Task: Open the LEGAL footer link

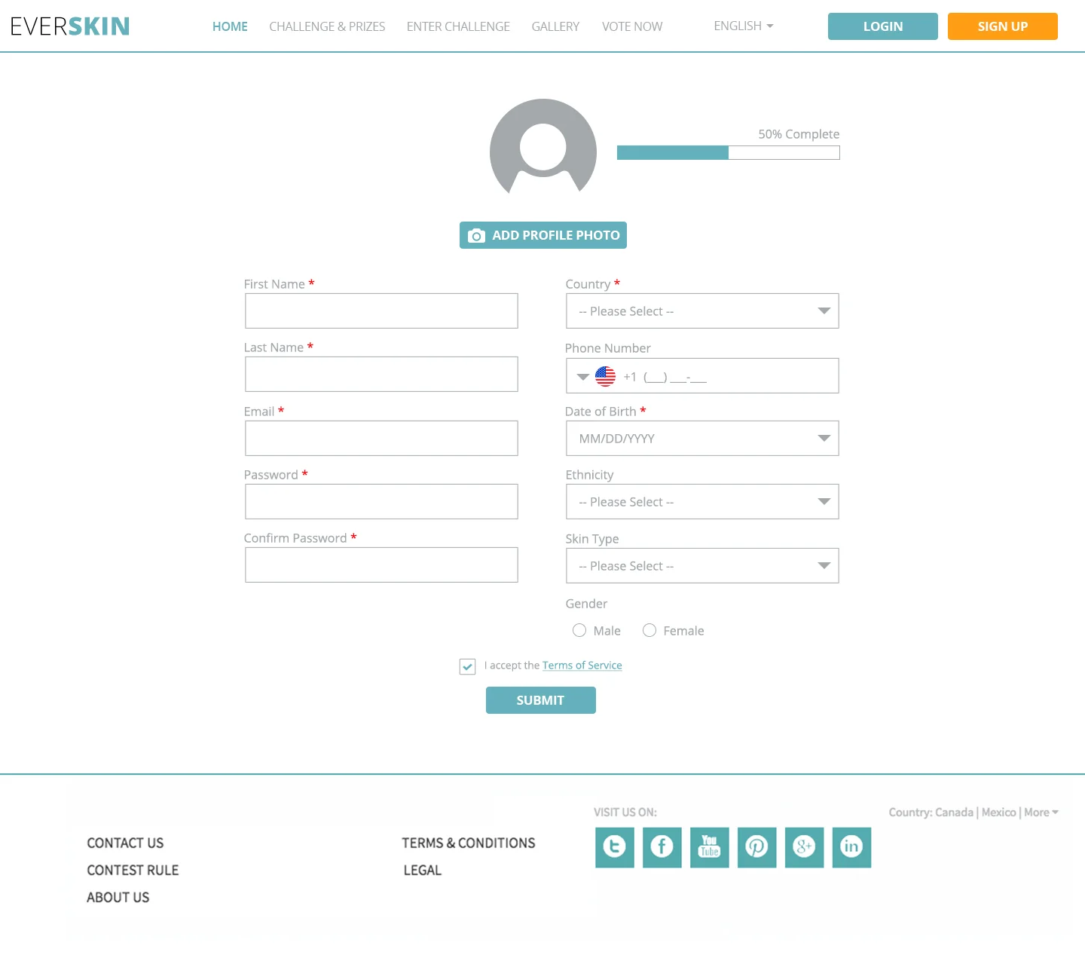Action: point(423,871)
